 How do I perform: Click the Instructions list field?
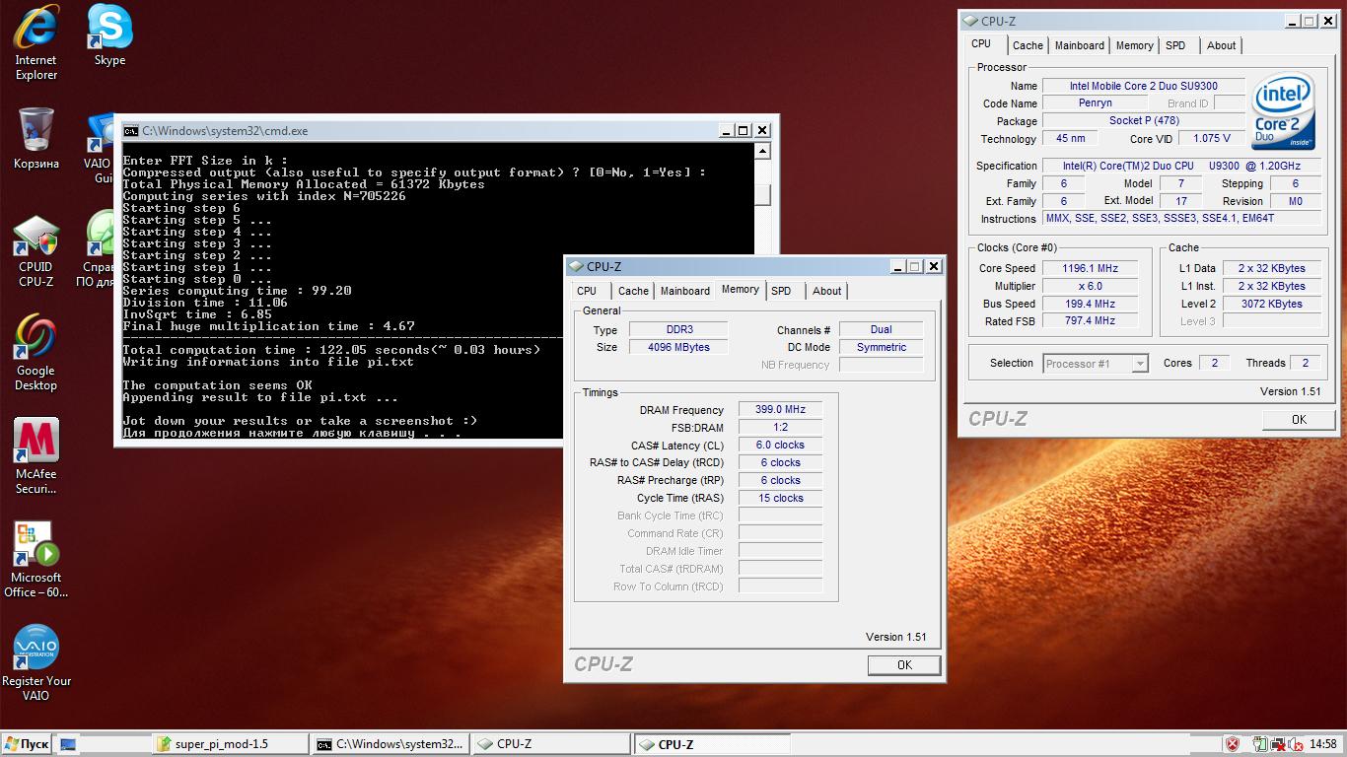tap(1181, 219)
